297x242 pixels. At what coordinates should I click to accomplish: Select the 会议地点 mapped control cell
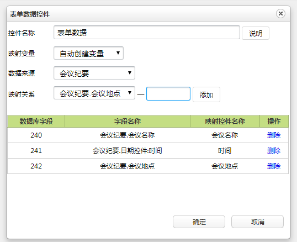point(225,166)
